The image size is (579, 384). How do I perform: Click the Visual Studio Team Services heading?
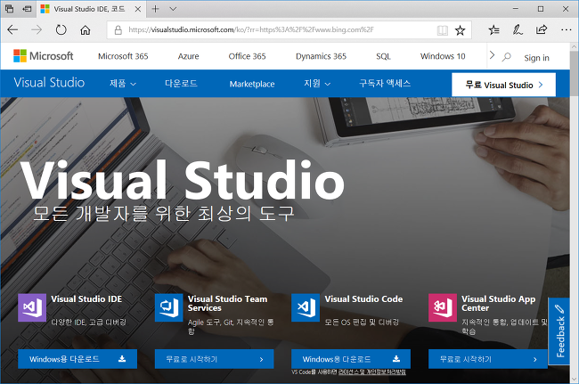(x=227, y=304)
